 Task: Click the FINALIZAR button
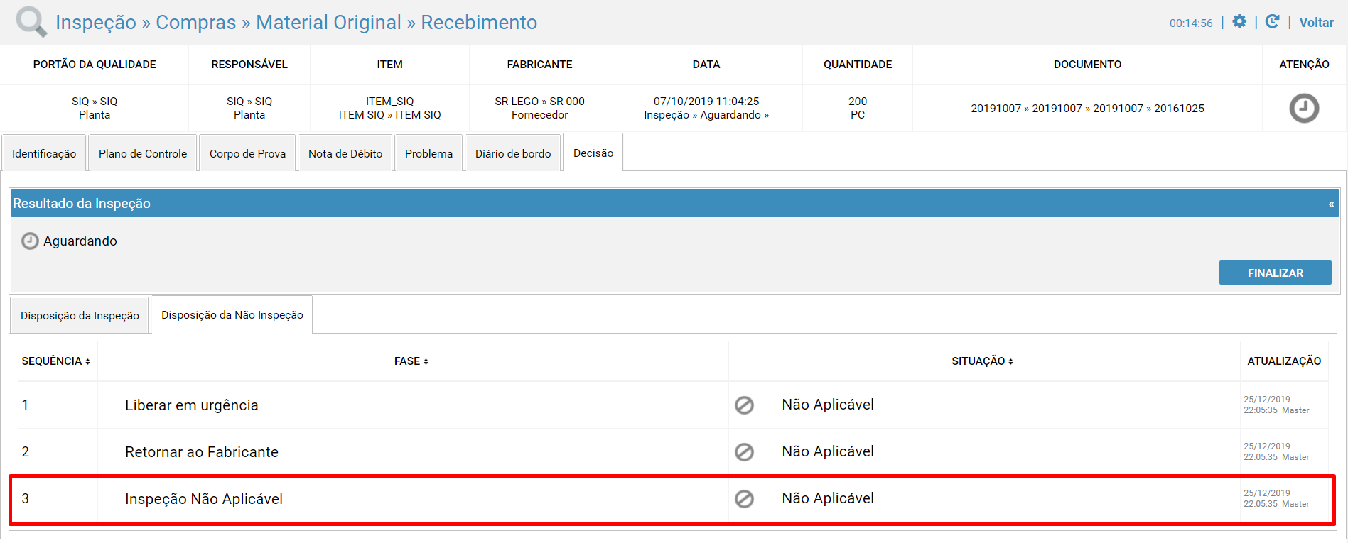(1276, 273)
